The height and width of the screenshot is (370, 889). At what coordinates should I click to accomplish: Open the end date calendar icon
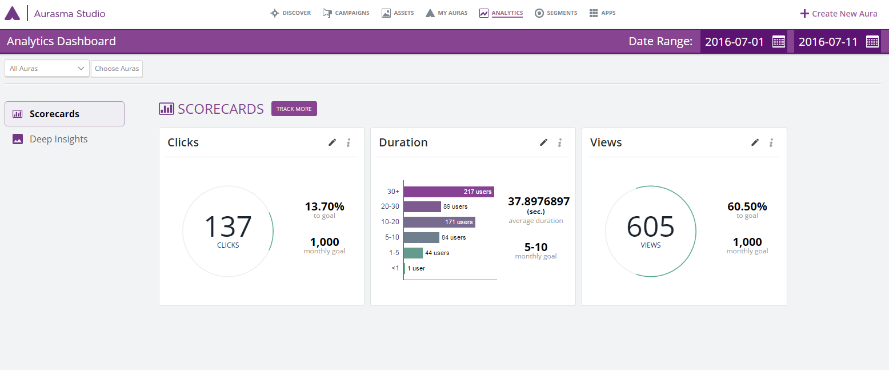pyautogui.click(x=872, y=41)
